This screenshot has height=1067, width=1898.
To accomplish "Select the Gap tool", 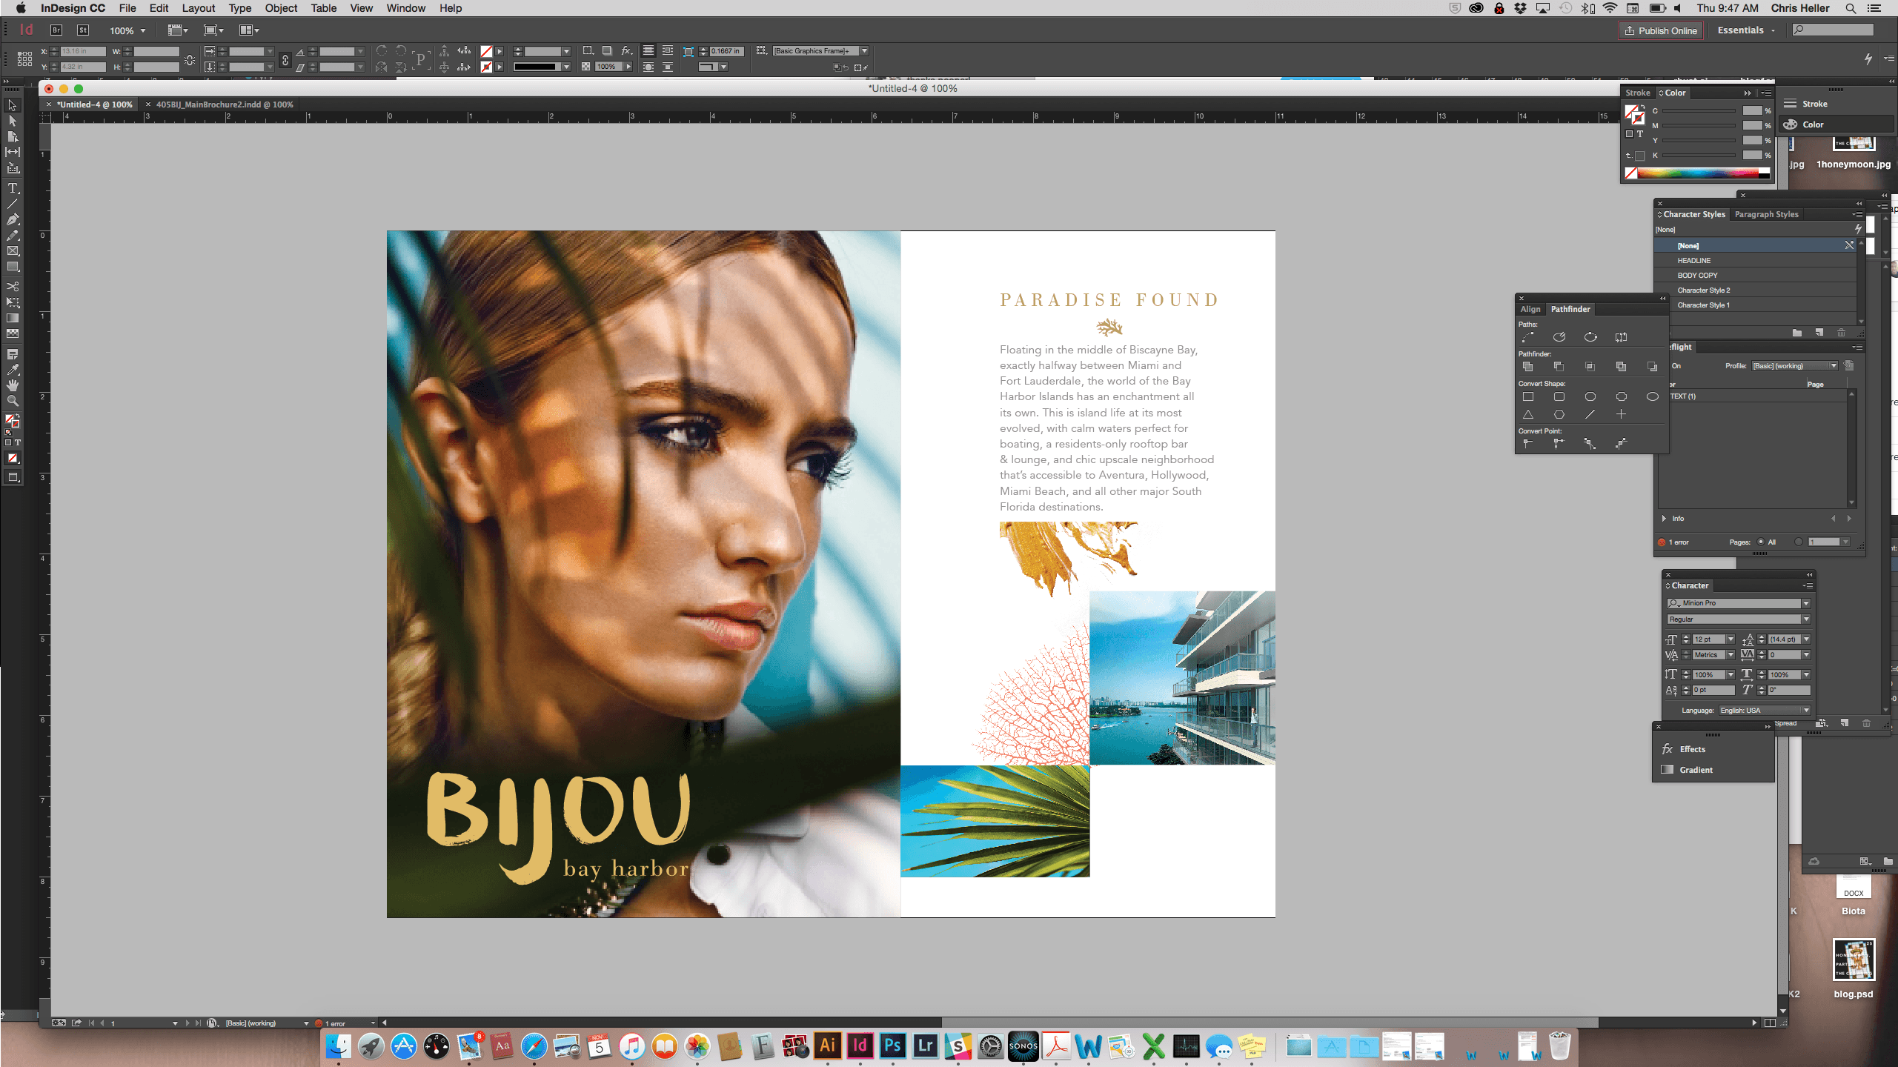I will [x=13, y=152].
